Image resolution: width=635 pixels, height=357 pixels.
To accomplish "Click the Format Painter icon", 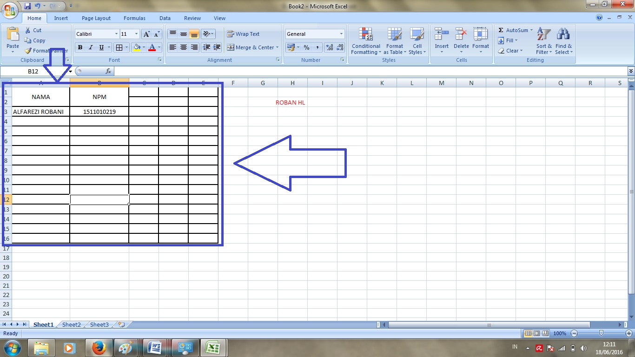I will [27, 51].
